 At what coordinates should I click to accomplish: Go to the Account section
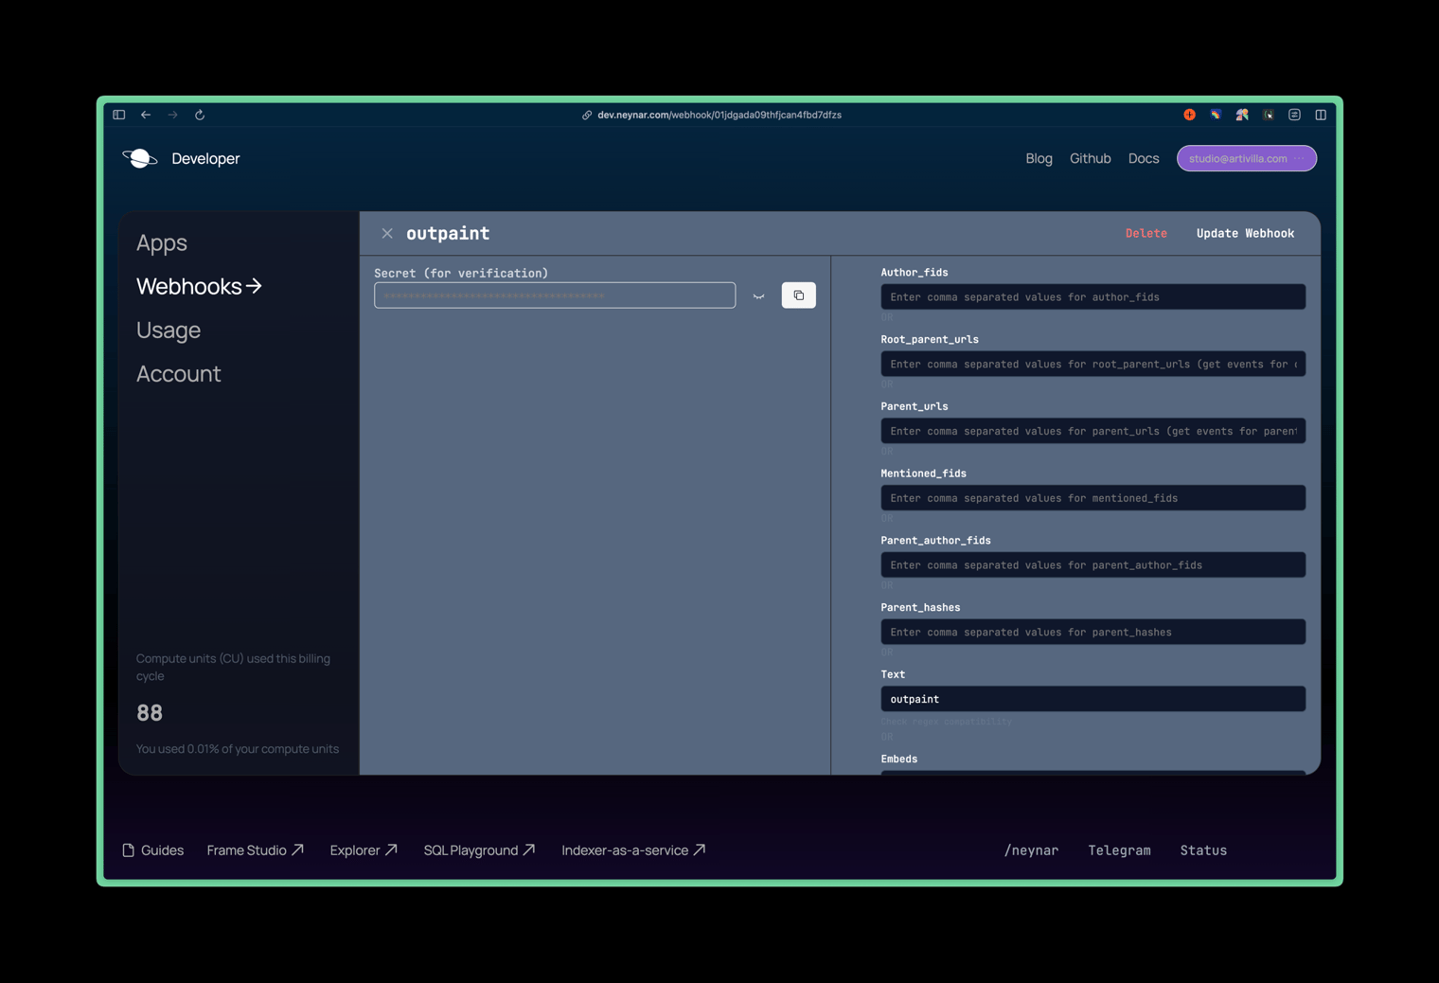pos(179,373)
